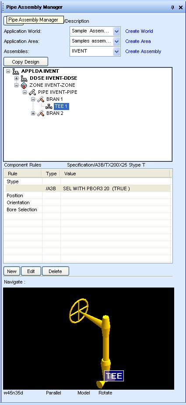This screenshot has height=405, width=186.
Task: Click the BRAN 2 branch icon
Action: point(41,114)
